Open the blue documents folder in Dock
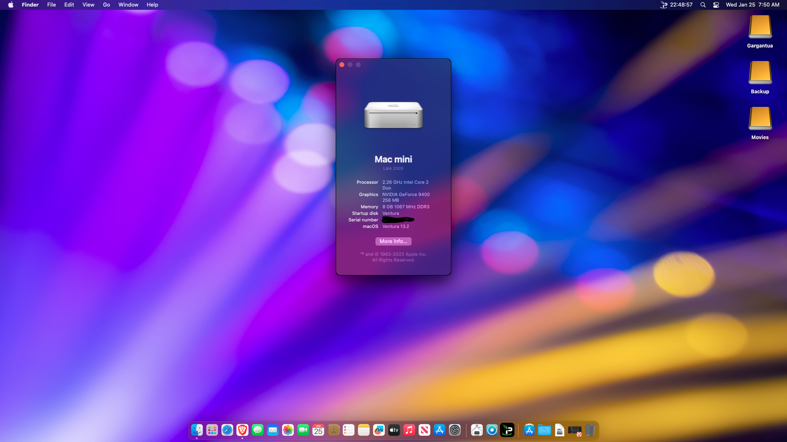The image size is (787, 442). (544, 430)
